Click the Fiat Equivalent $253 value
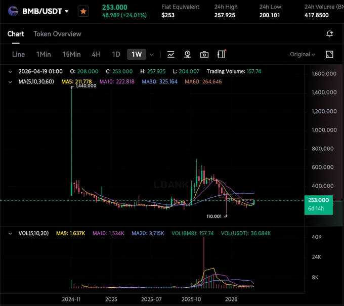Viewport: 344px width, 306px height. pos(168,15)
